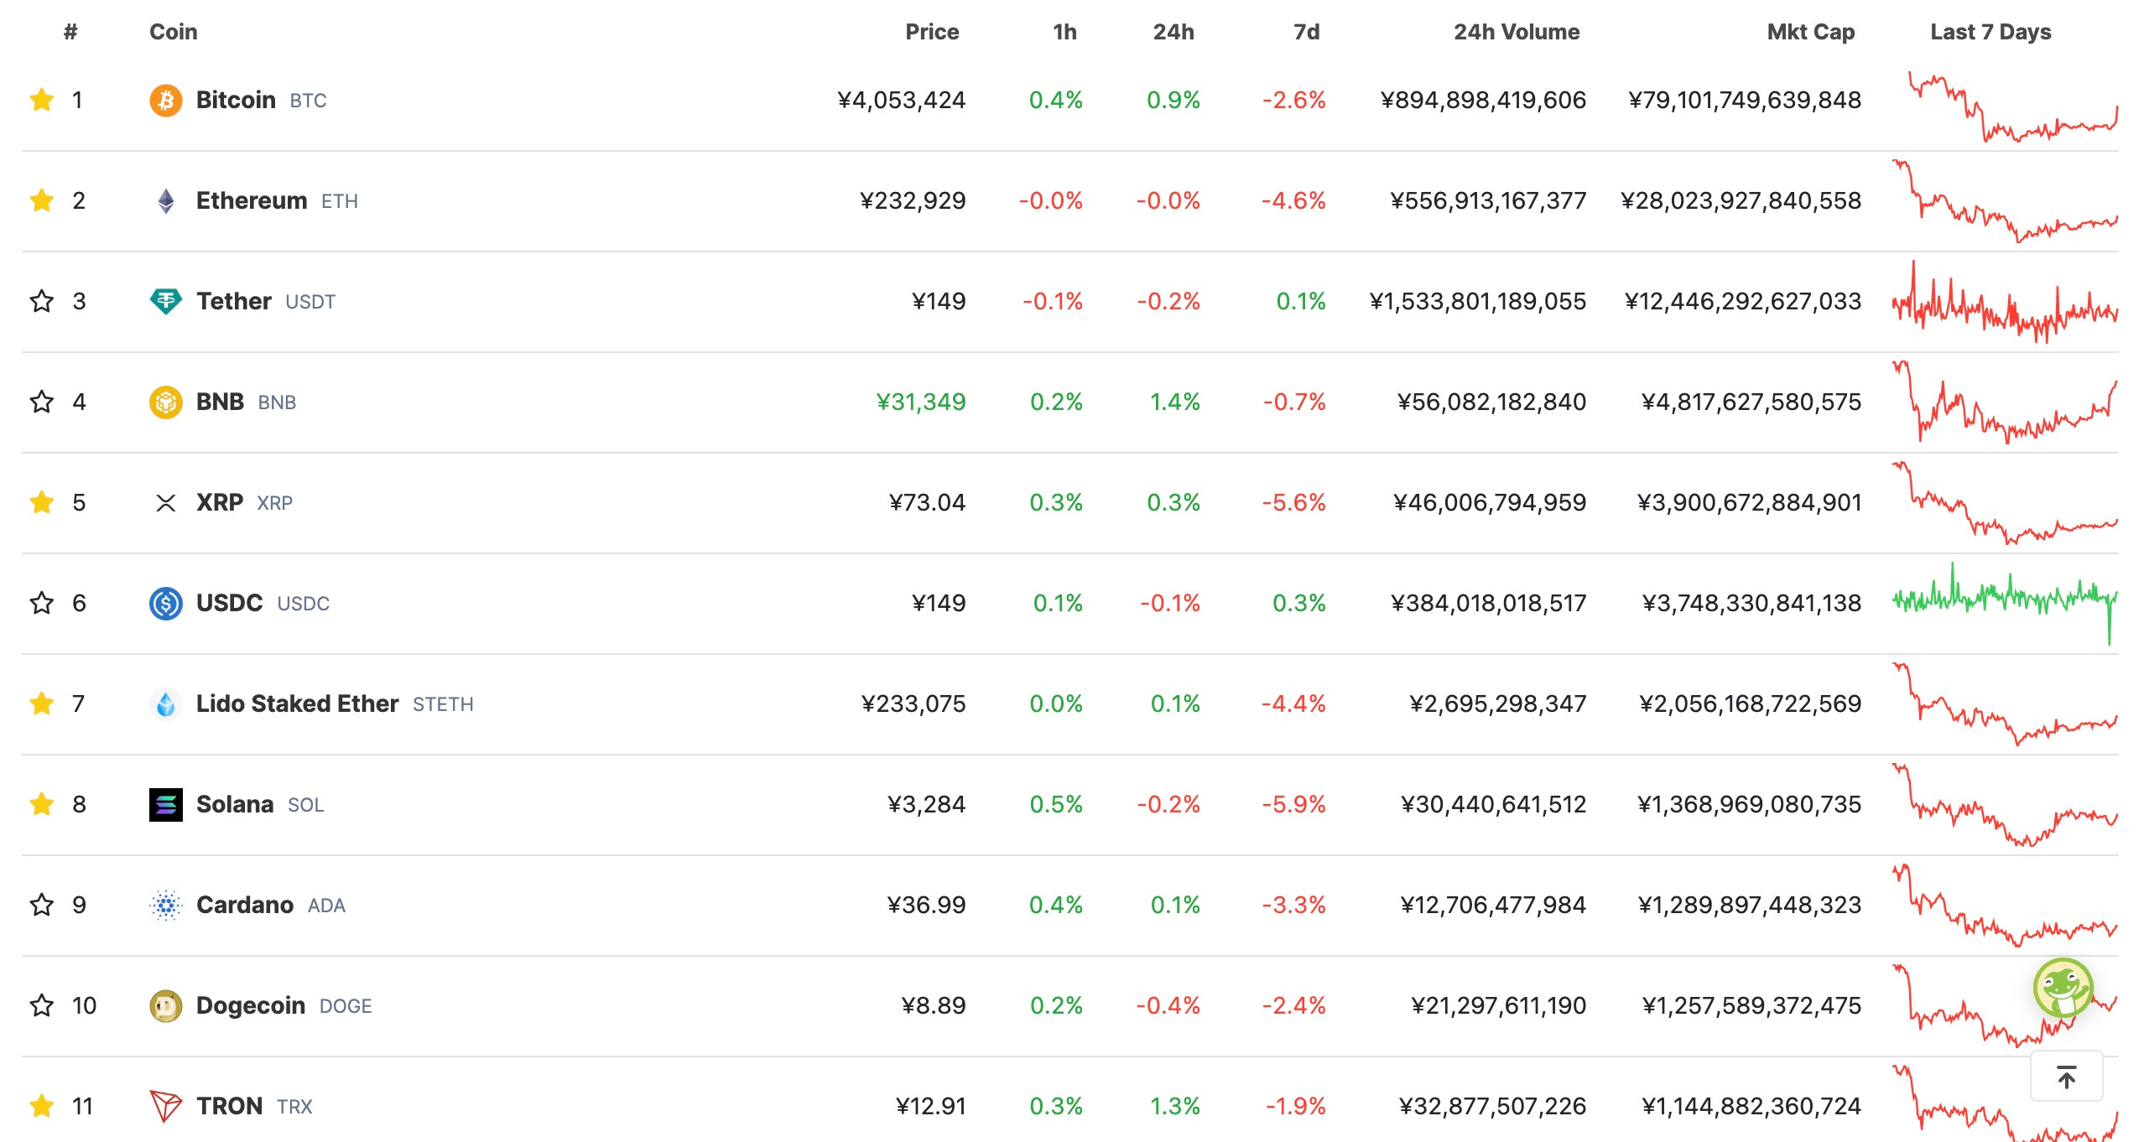Open Tether's 7-day sparkline chart
Image resolution: width=2144 pixels, height=1142 pixels.
[2005, 302]
